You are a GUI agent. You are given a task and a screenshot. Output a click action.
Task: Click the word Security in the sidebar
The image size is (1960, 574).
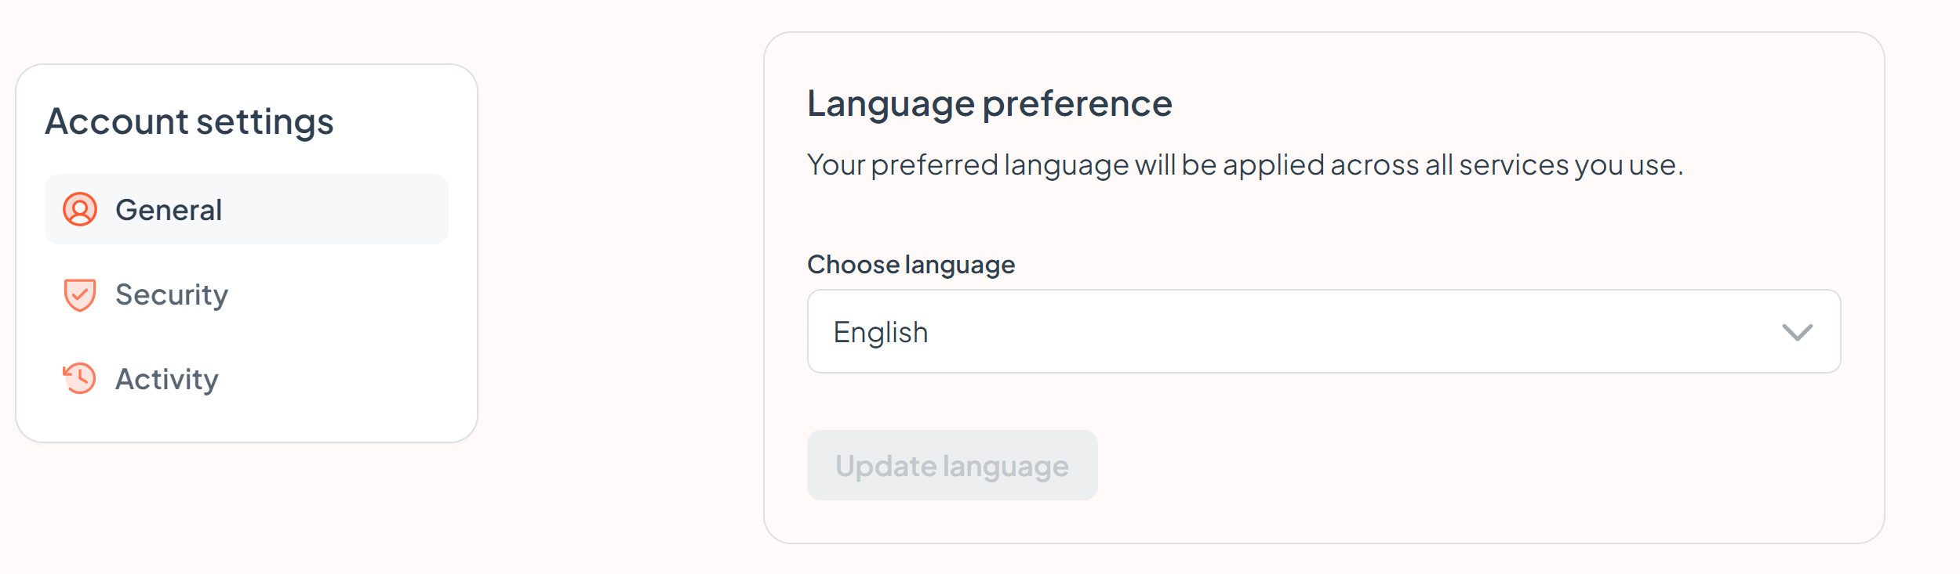click(x=172, y=295)
